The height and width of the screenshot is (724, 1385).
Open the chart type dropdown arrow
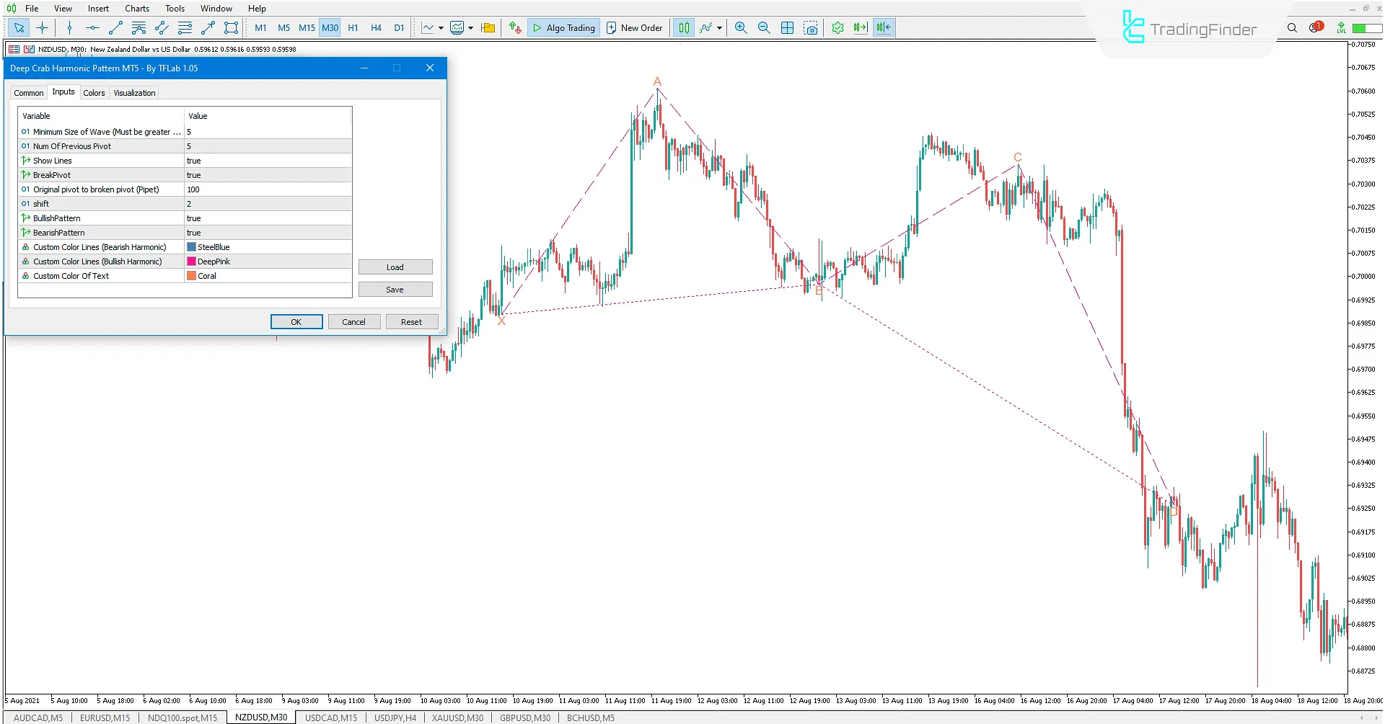coord(719,27)
